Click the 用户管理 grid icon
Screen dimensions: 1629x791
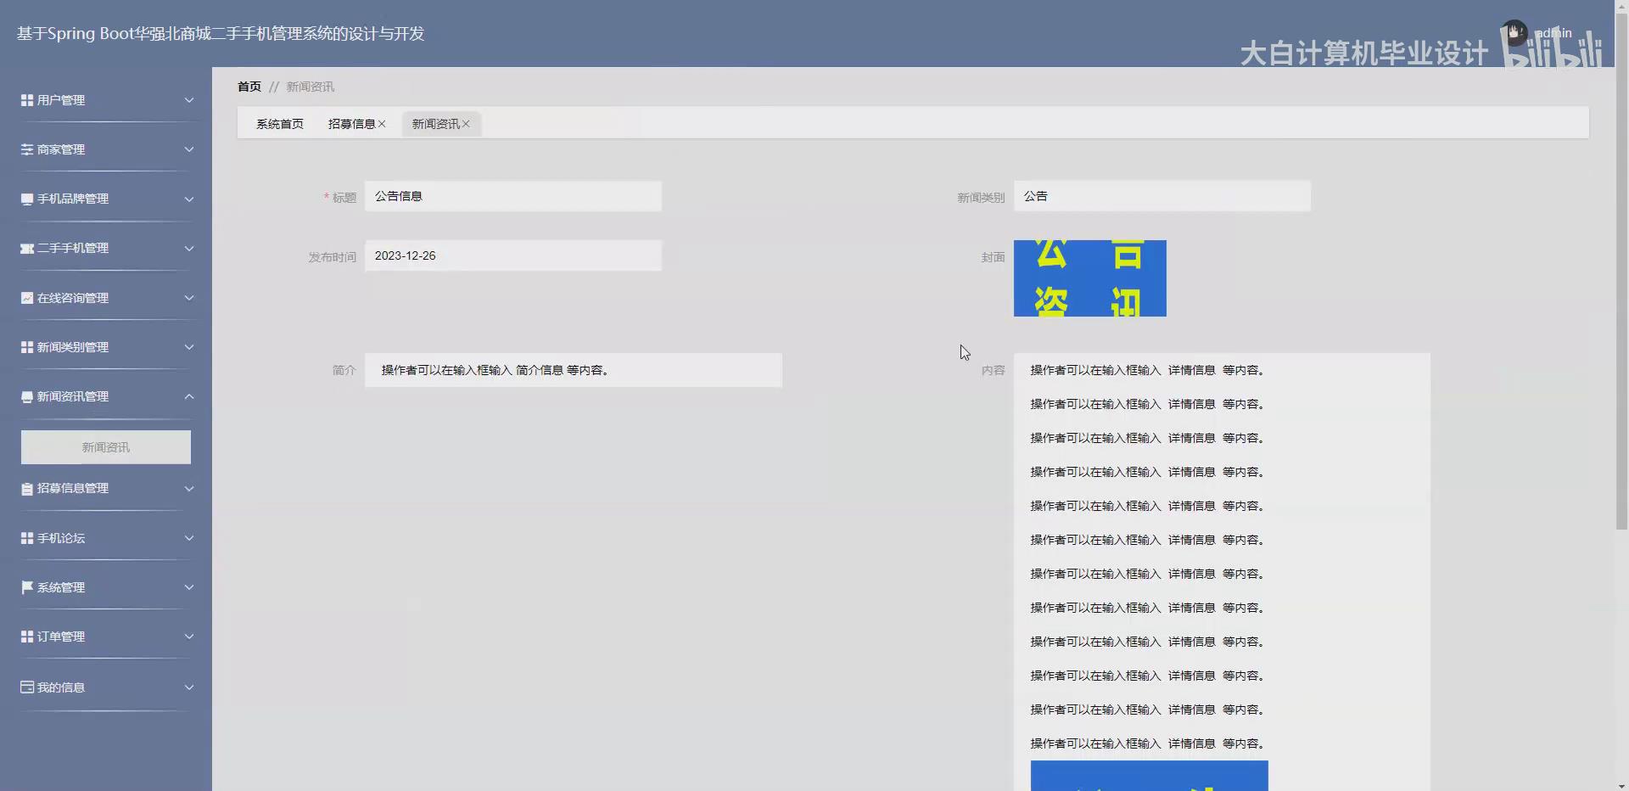[27, 100]
